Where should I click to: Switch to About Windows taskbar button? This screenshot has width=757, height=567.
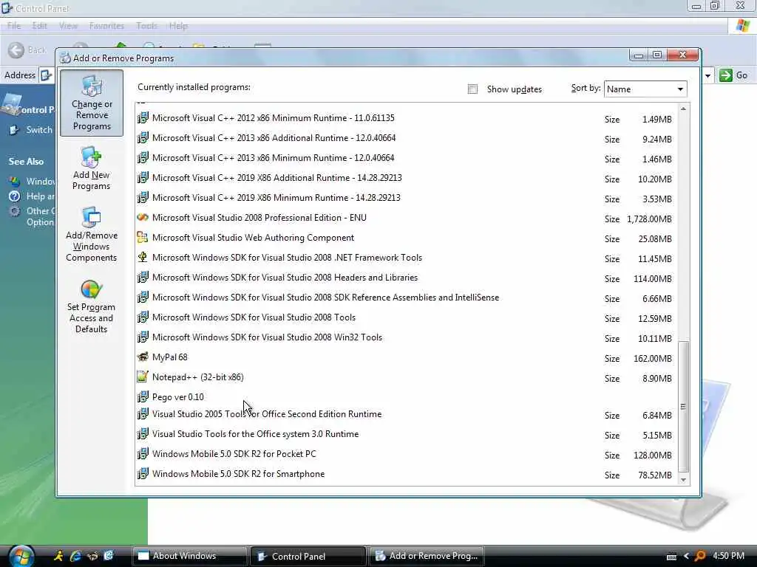(x=189, y=556)
